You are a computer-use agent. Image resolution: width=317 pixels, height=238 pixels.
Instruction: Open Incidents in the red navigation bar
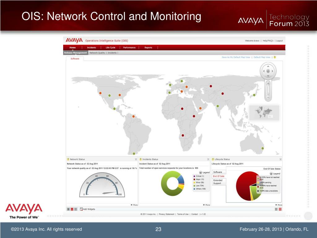pos(92,47)
